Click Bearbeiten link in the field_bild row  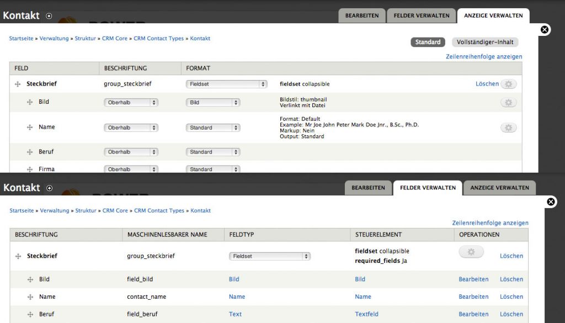click(x=473, y=279)
